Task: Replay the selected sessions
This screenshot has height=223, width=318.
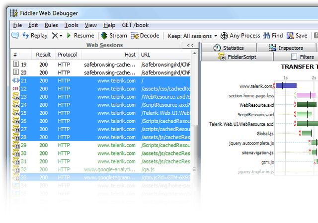Action: (35, 35)
